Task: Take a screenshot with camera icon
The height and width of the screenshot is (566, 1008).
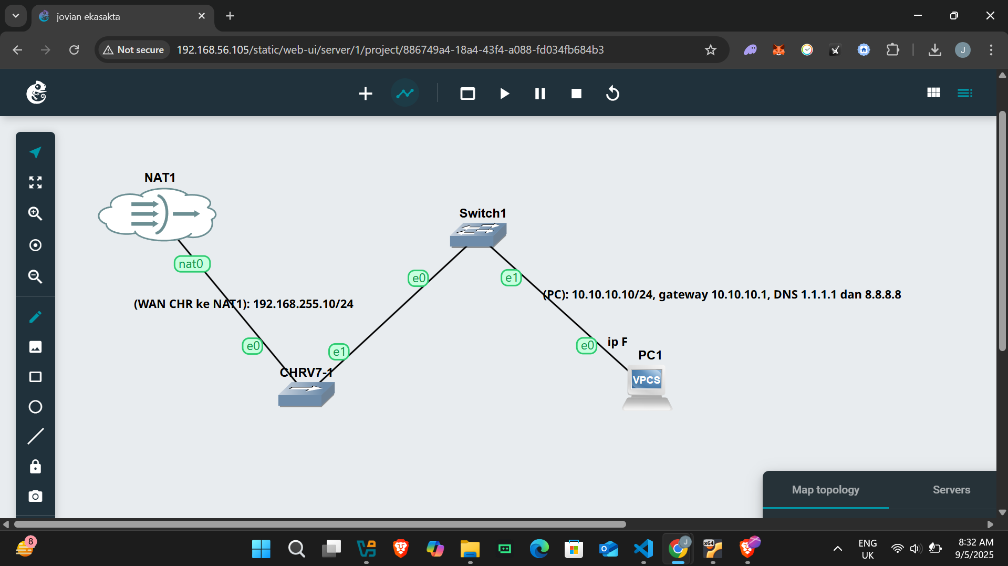Action: coord(35,496)
